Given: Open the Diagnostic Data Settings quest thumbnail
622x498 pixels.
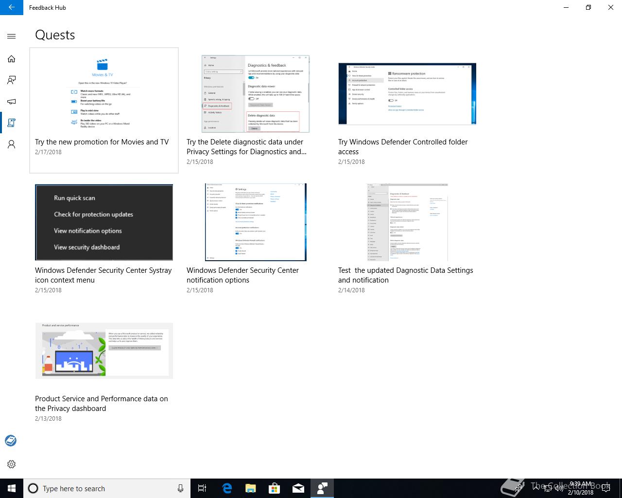Looking at the screenshot, I should click(407, 222).
